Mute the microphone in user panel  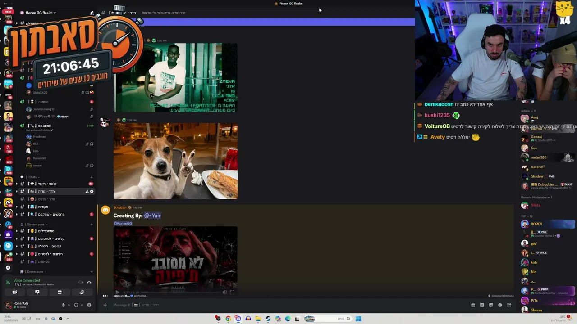[x=64, y=305]
